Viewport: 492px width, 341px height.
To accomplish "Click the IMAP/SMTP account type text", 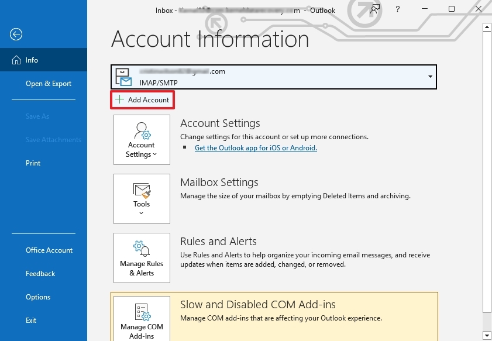I will 159,83.
